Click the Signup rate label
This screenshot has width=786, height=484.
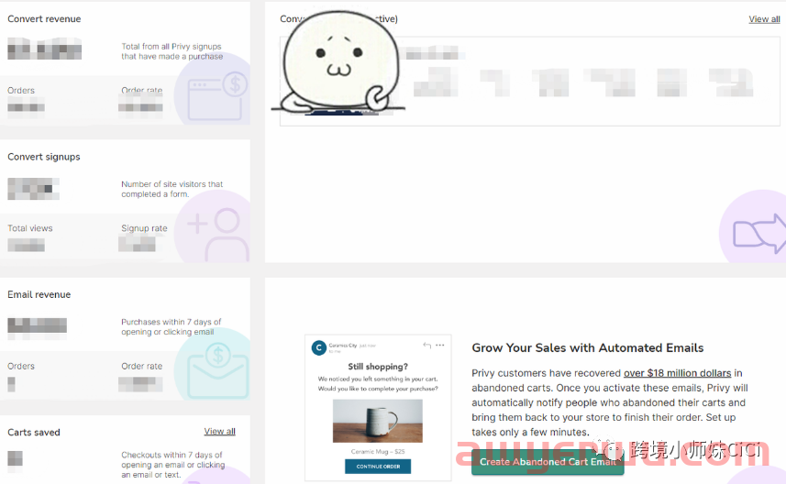click(144, 228)
